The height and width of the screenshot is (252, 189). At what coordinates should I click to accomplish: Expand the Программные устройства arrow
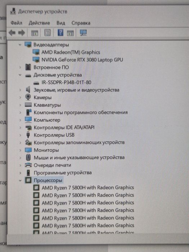(20, 173)
